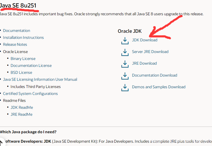Click the Java SE 8u251 heading
Viewport: 212px width, 146px height.
(x=18, y=6)
